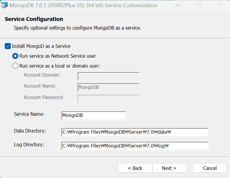Close the installer window
The image size is (230, 178).
[x=220, y=5]
